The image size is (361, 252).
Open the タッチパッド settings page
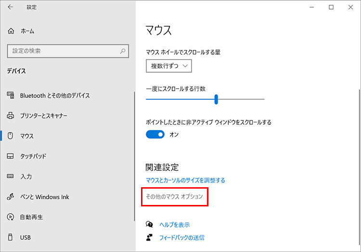(33, 156)
